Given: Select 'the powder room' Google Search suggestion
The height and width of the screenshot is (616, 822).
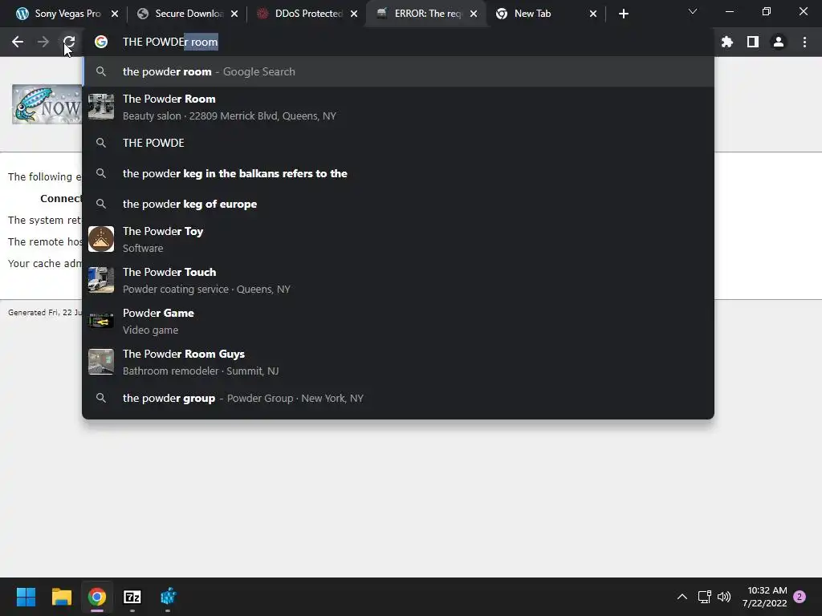Looking at the screenshot, I should coord(398,71).
